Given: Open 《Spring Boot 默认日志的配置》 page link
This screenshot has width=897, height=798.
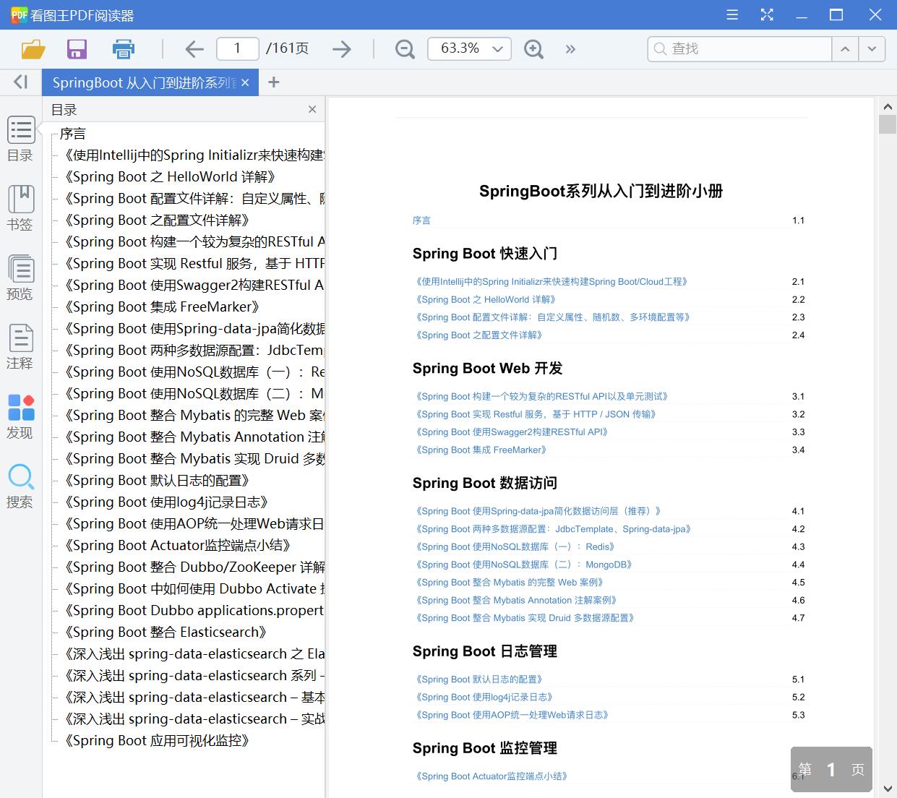Looking at the screenshot, I should tap(479, 679).
